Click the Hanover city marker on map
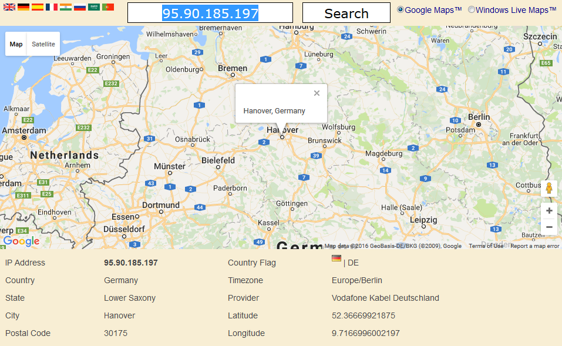The image size is (562, 346). (x=282, y=137)
